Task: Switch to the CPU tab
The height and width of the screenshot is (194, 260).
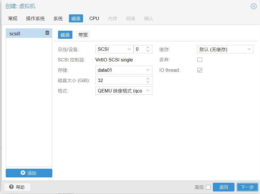Action: coord(94,18)
